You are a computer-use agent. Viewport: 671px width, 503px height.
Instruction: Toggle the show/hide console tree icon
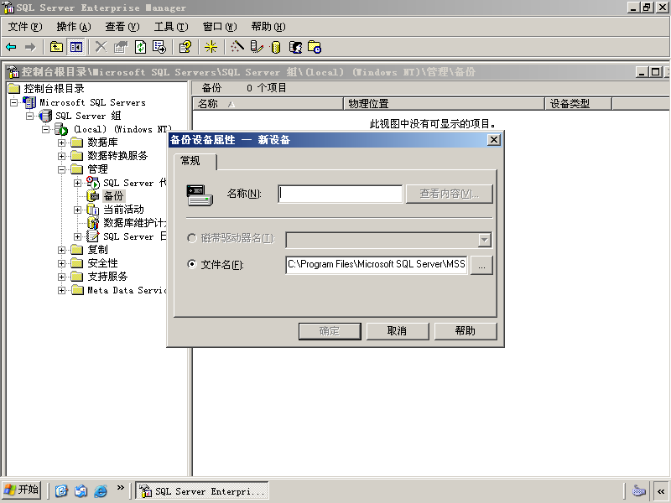(x=76, y=47)
